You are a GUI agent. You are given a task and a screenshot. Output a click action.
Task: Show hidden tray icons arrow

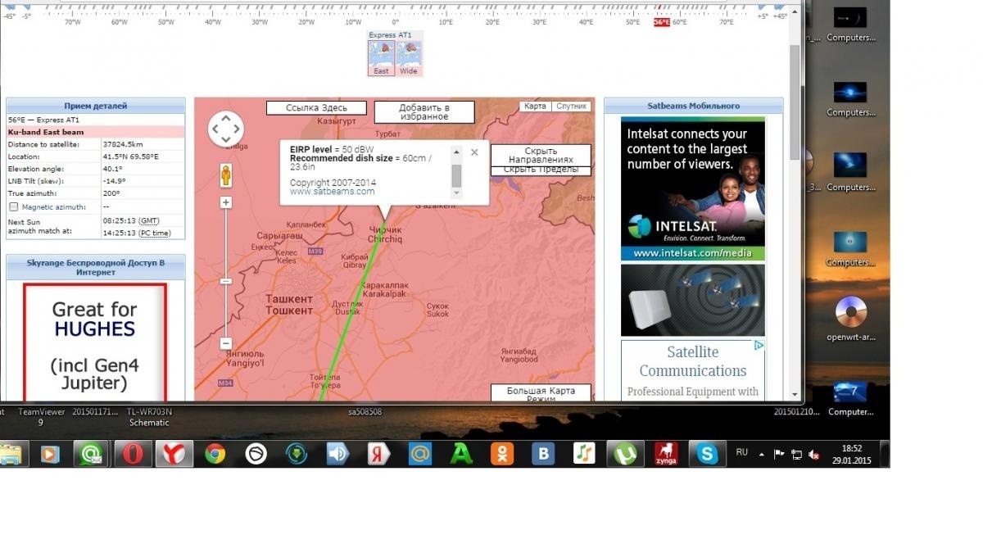click(762, 453)
